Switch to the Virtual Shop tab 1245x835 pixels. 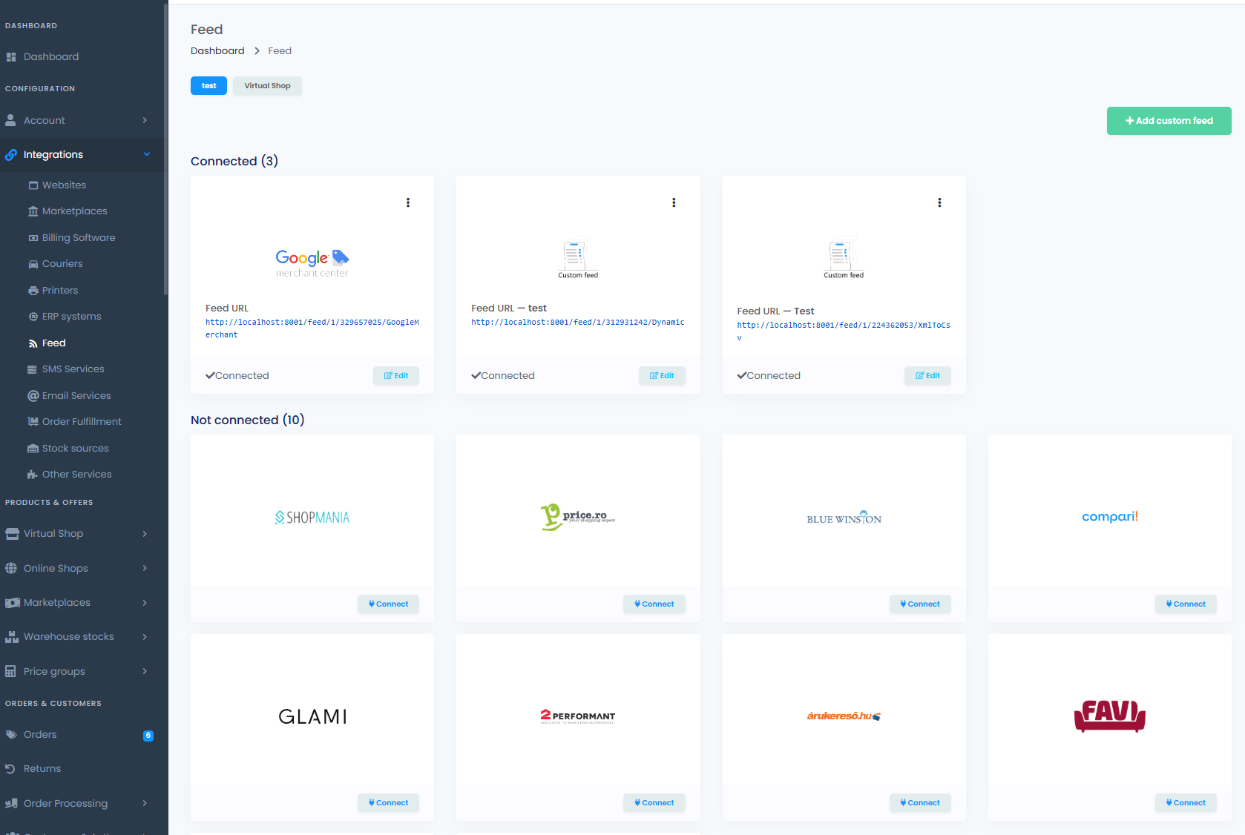267,86
